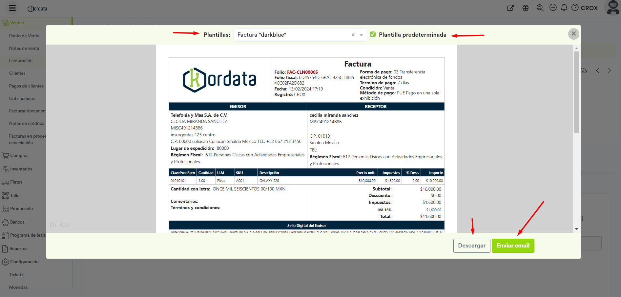621x297 pixels.
Task: Click the Kordata logo in header
Action: point(37,9)
